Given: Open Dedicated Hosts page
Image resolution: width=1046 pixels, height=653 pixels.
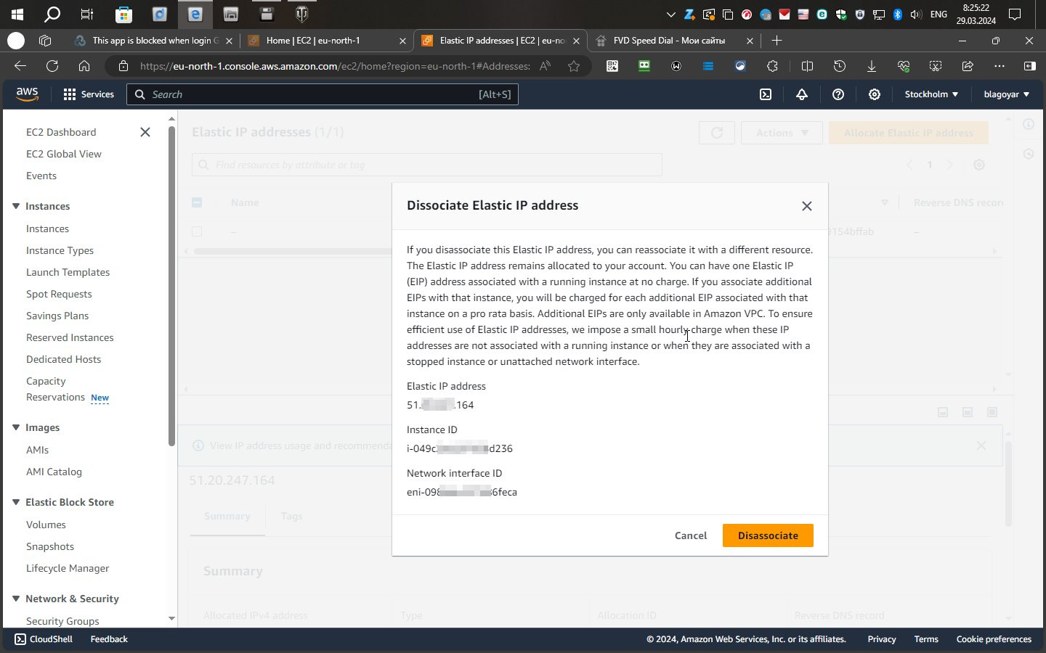Looking at the screenshot, I should coord(64,359).
